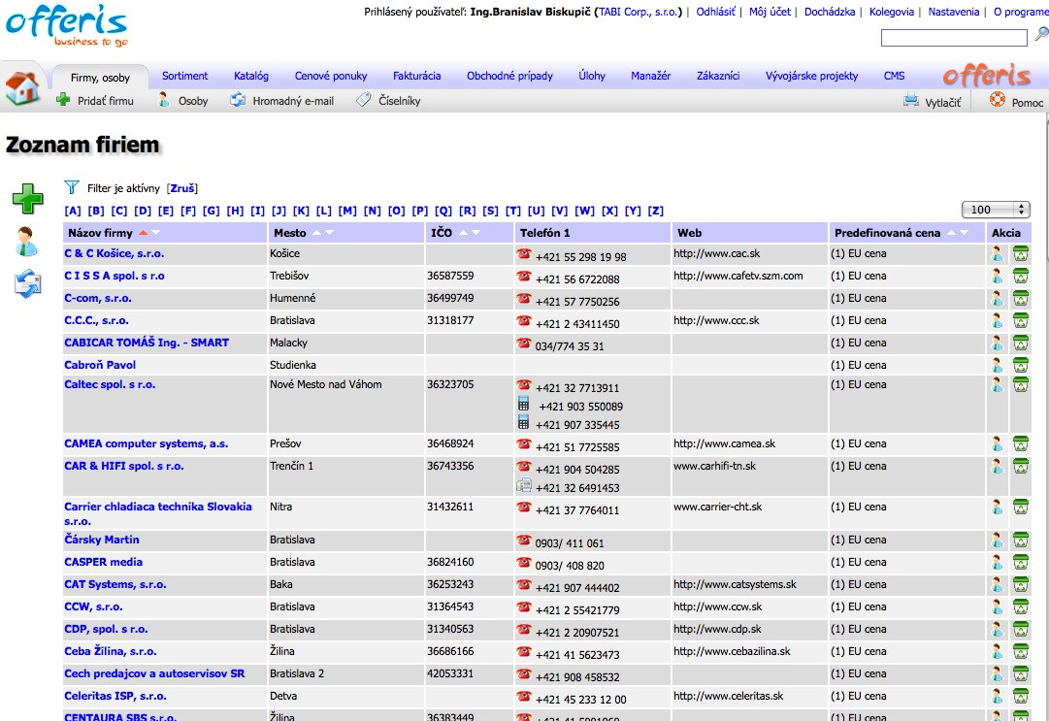Click the offeris logo at top left
The height and width of the screenshot is (721, 1049).
(66, 25)
